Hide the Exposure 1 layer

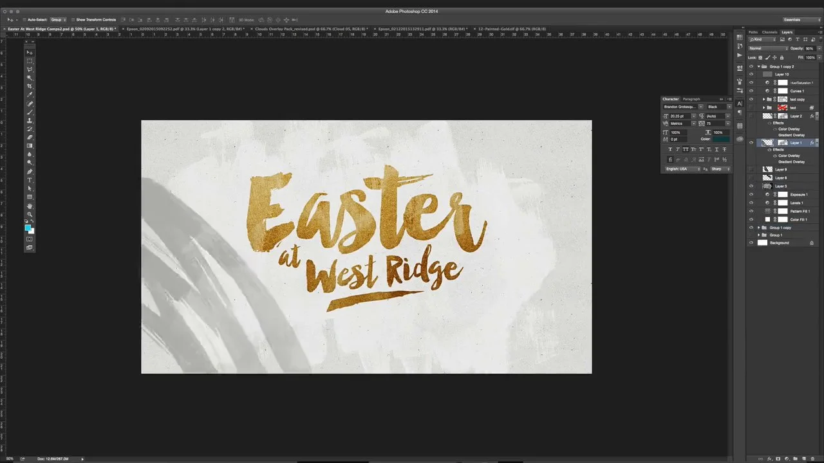(751, 194)
